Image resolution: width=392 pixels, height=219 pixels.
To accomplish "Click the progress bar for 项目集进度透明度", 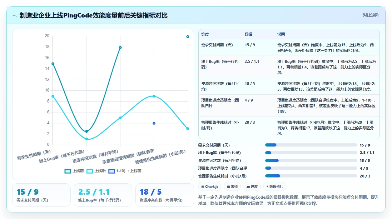I will [x=311, y=168].
